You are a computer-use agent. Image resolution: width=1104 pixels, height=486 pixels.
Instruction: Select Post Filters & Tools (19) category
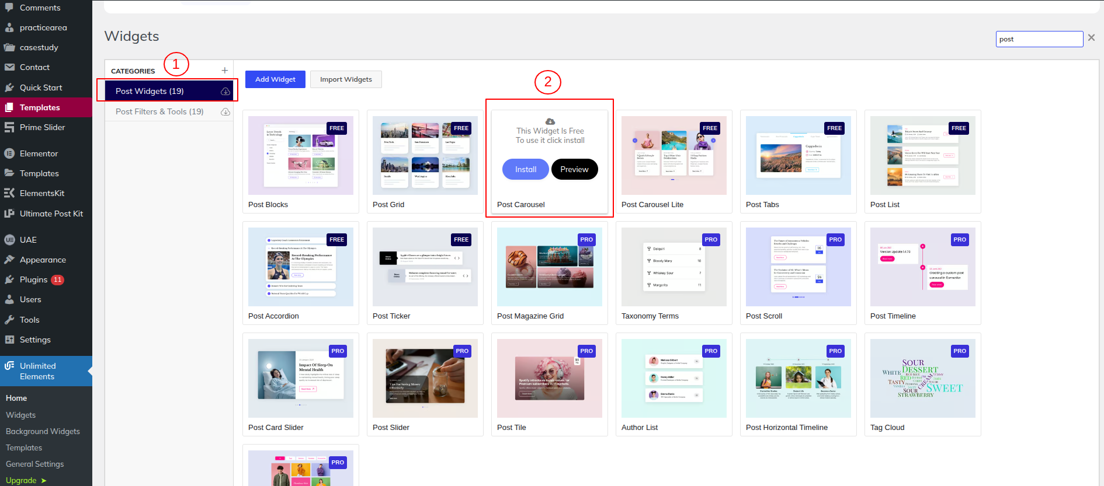(x=169, y=111)
